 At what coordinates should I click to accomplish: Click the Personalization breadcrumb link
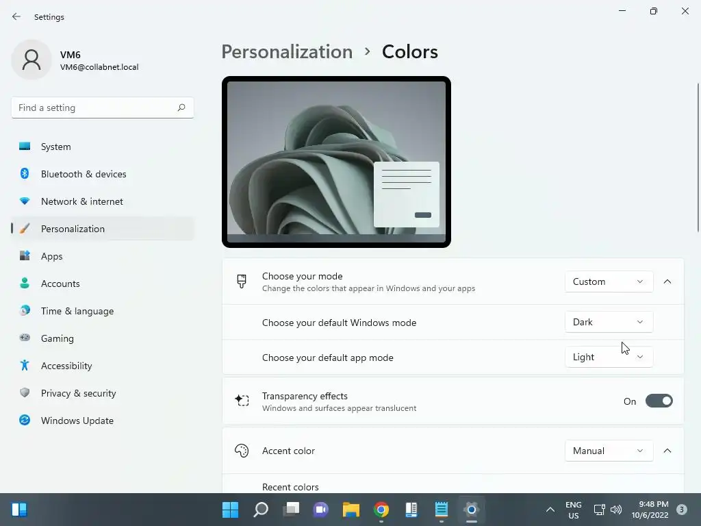287,52
